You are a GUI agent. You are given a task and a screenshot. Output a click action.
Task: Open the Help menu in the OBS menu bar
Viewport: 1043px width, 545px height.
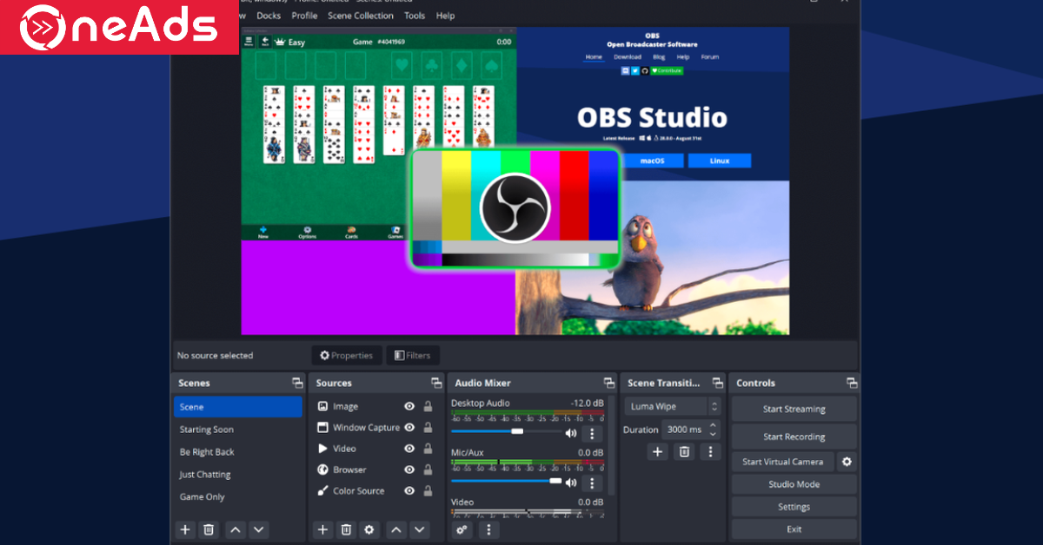tap(445, 16)
